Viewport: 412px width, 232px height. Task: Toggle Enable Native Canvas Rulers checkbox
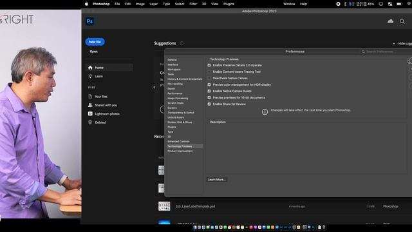tap(209, 91)
